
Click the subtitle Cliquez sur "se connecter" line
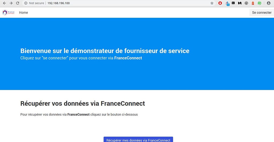(81, 58)
